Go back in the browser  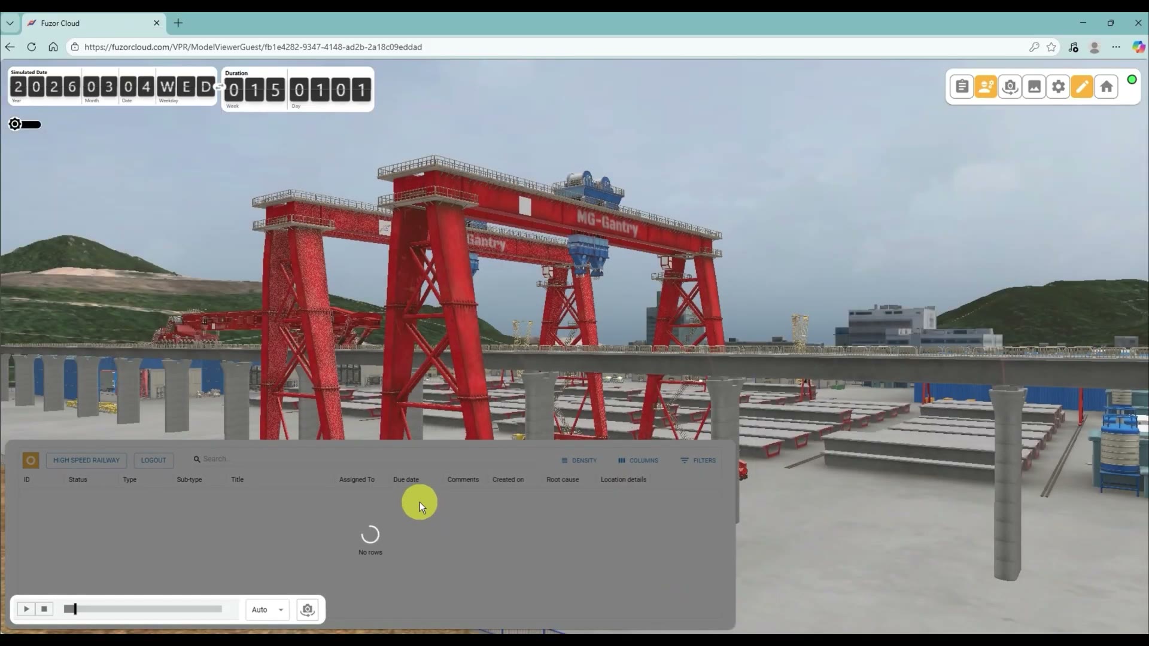coord(10,47)
